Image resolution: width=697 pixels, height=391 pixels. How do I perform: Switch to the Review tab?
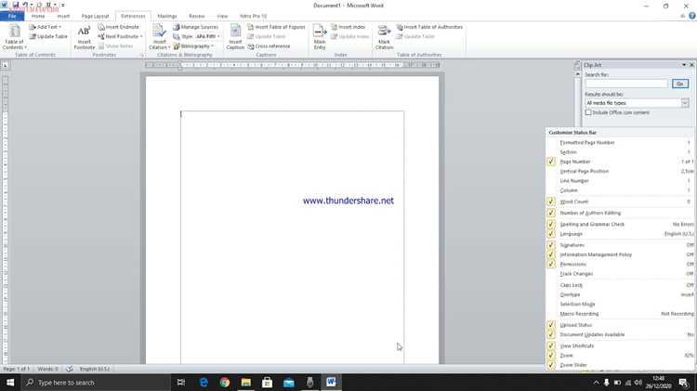(x=196, y=16)
